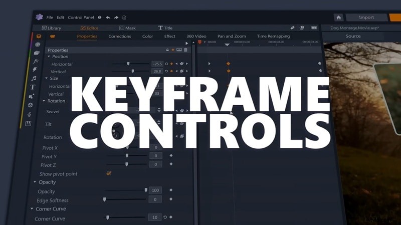Screen dimensions: 401x225
Task: Click the Edge Softness slider handle
Action: pyautogui.click(x=105, y=199)
